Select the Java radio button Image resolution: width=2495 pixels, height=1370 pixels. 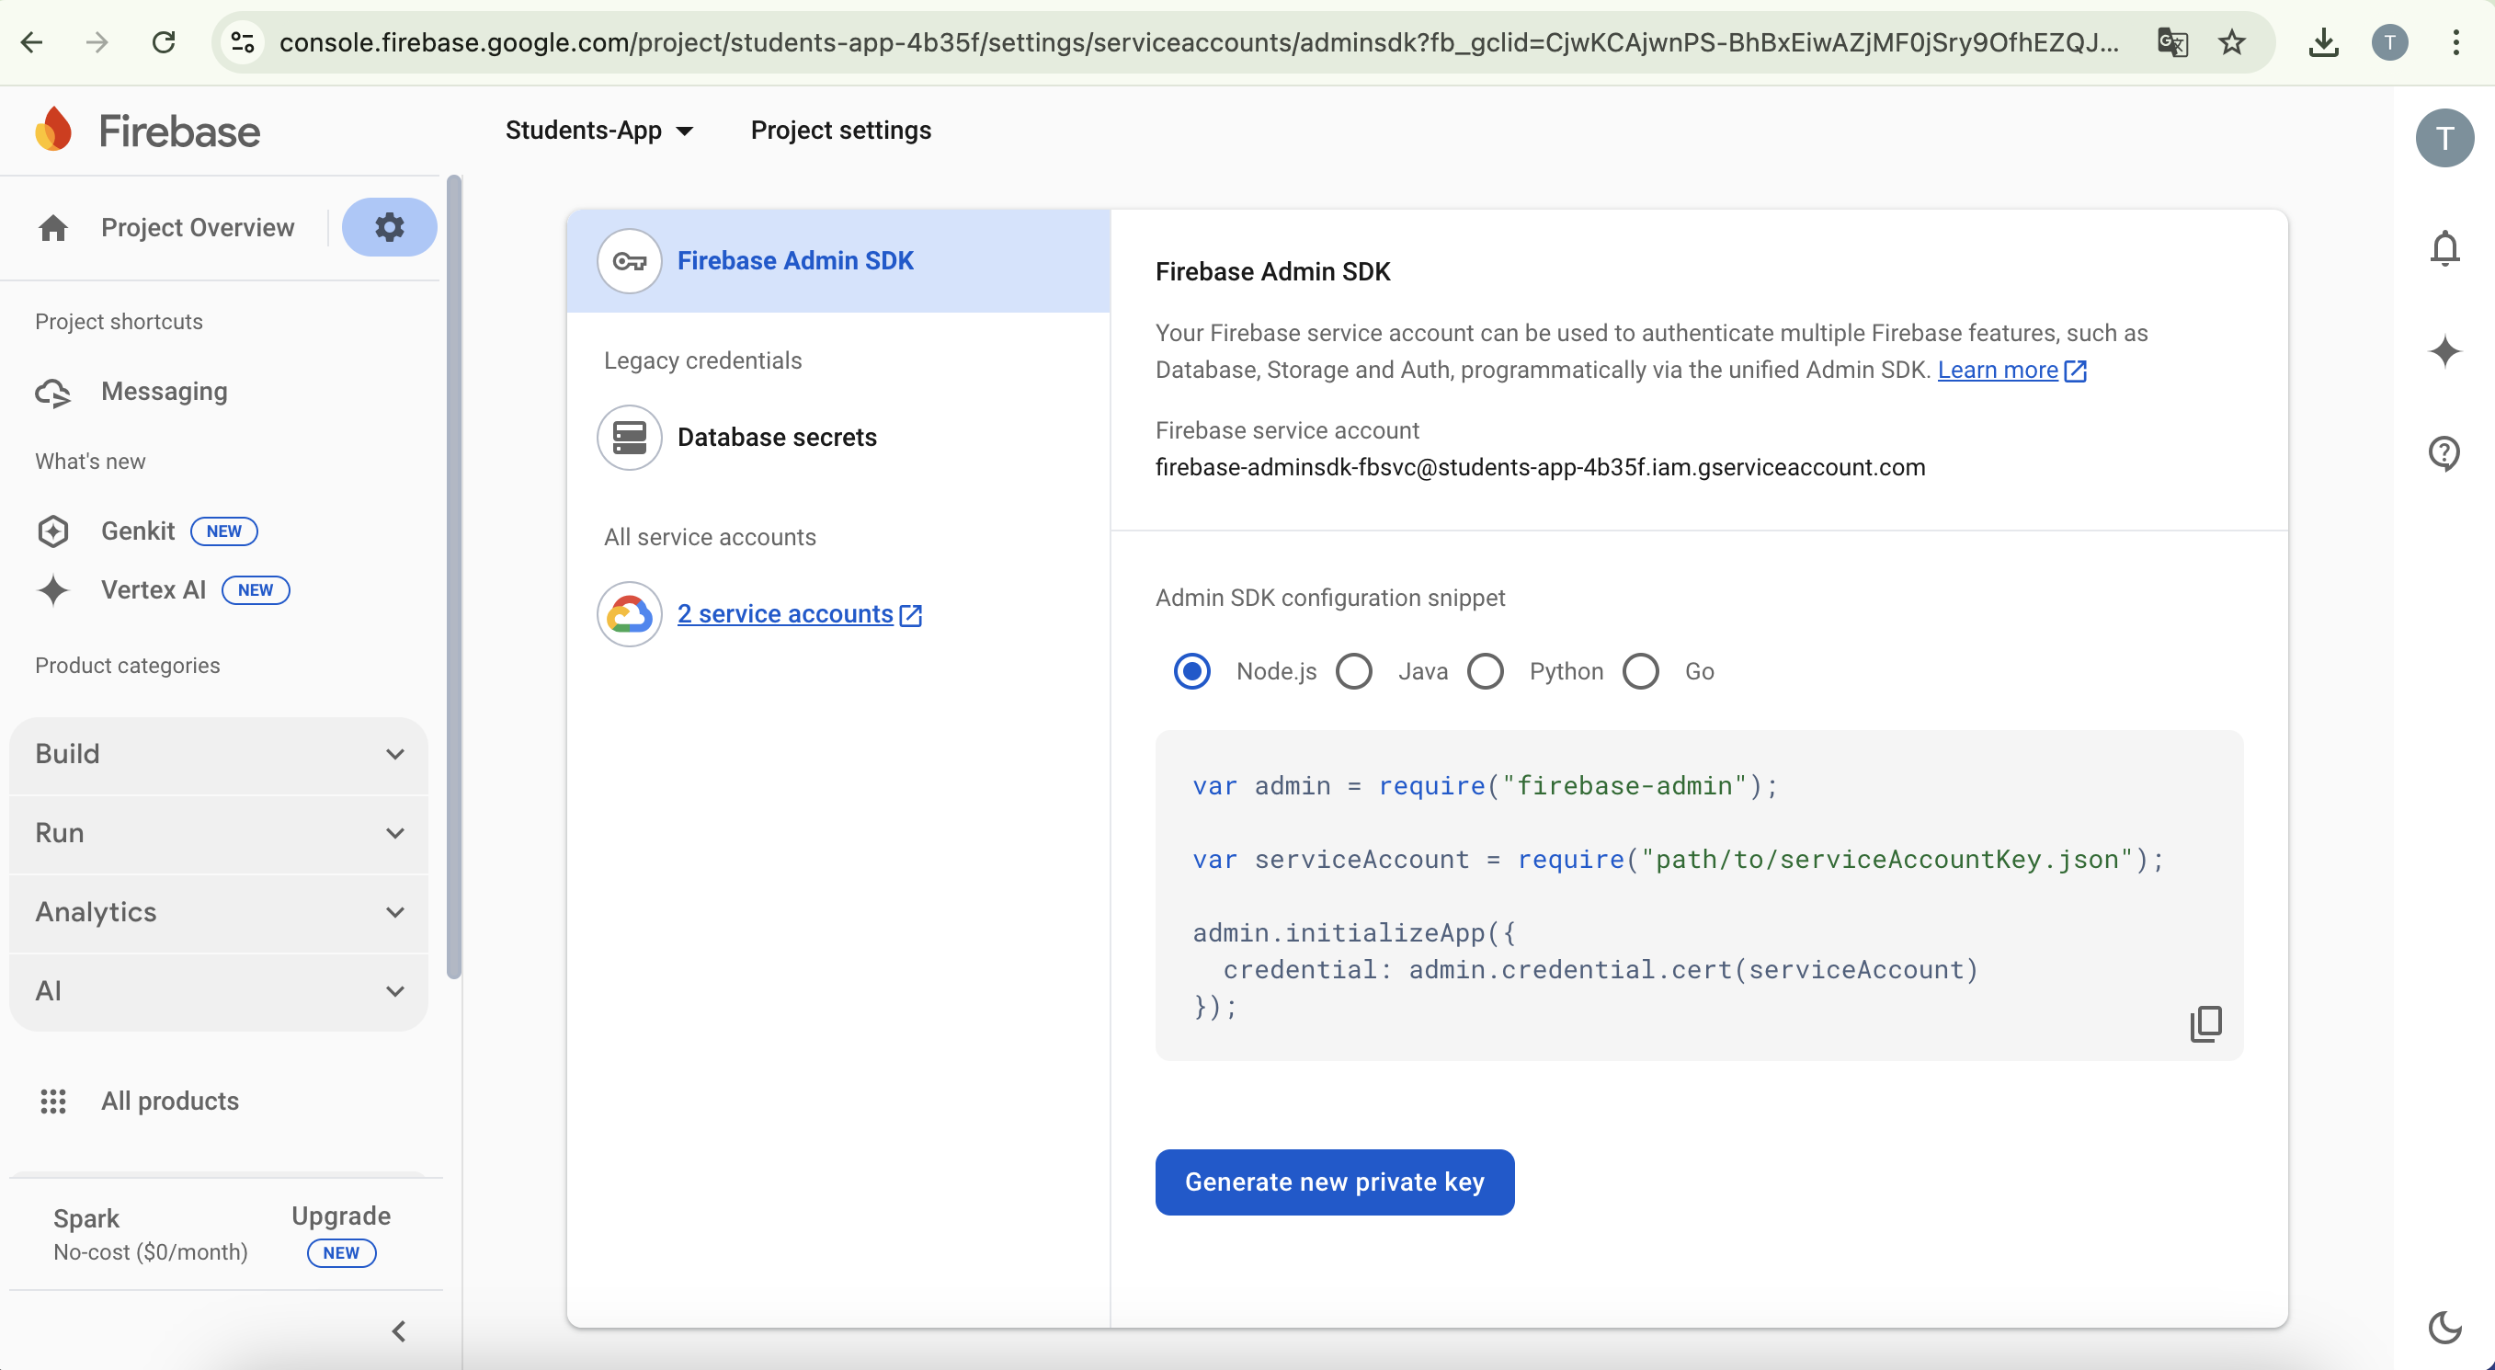(1354, 670)
